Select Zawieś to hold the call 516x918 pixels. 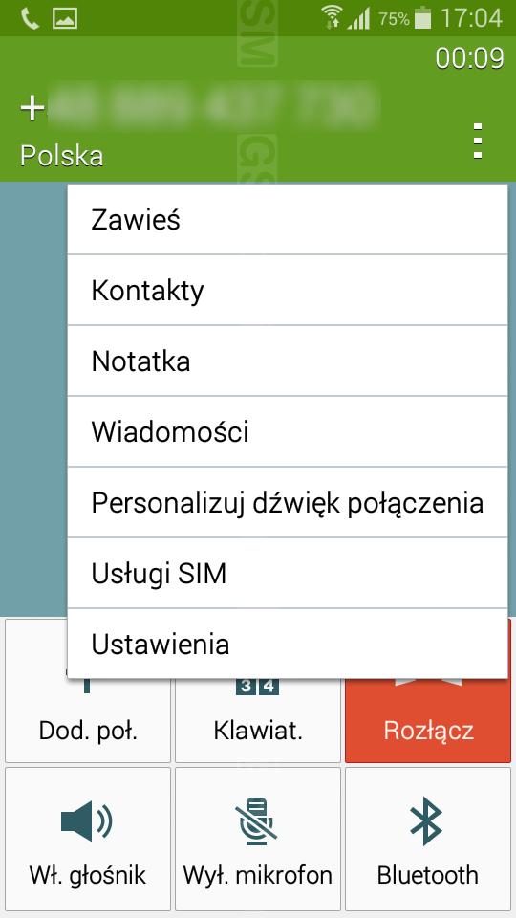click(288, 220)
